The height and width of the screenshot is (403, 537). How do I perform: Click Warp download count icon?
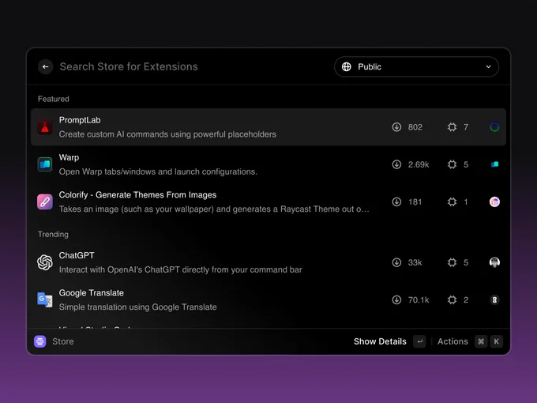(x=396, y=164)
